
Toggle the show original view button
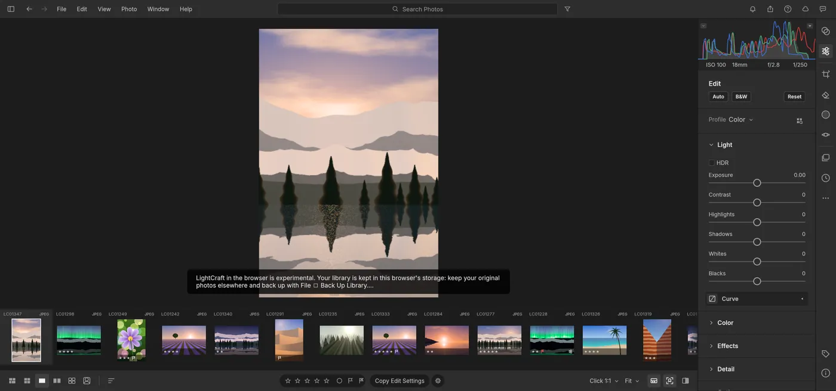tap(669, 381)
